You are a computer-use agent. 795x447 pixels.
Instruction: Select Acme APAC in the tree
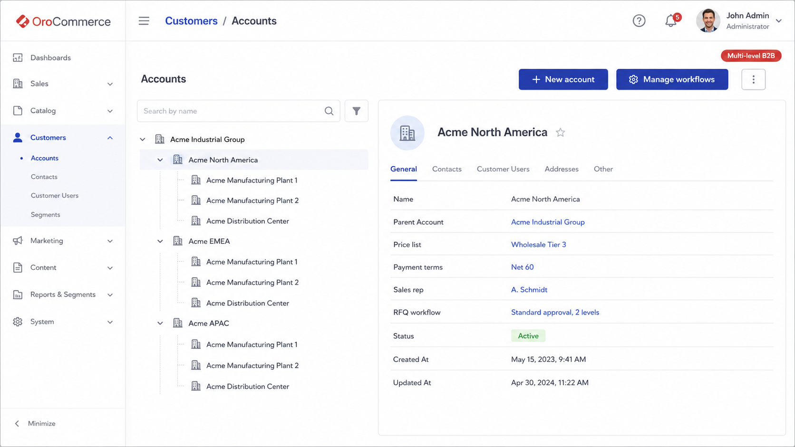pyautogui.click(x=209, y=323)
